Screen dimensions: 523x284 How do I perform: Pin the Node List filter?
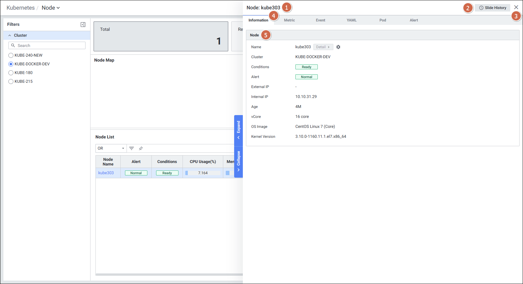pos(141,148)
